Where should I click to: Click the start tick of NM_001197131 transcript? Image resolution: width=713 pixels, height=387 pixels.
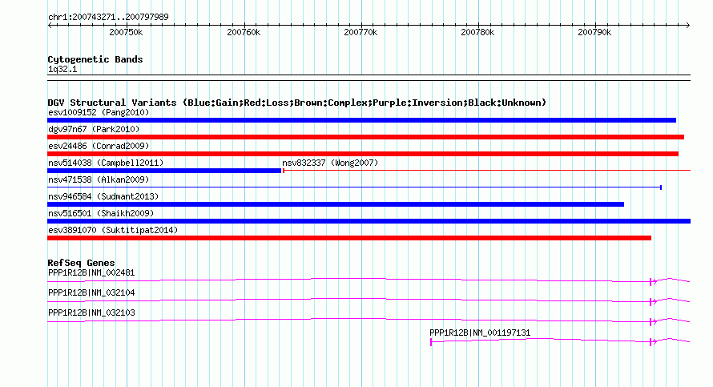431,342
